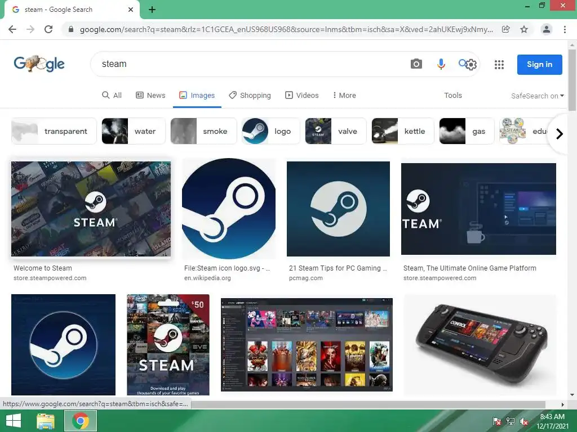Viewport: 577px width, 432px height.
Task: Open the $50 Steam gift card image
Action: [168, 345]
